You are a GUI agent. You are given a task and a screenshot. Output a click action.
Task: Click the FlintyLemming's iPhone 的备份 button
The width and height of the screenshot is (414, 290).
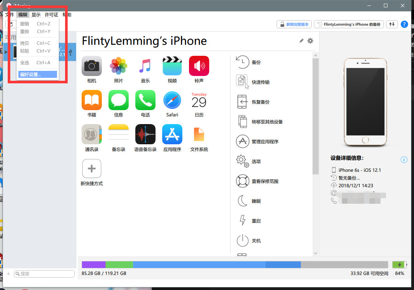coord(349,24)
